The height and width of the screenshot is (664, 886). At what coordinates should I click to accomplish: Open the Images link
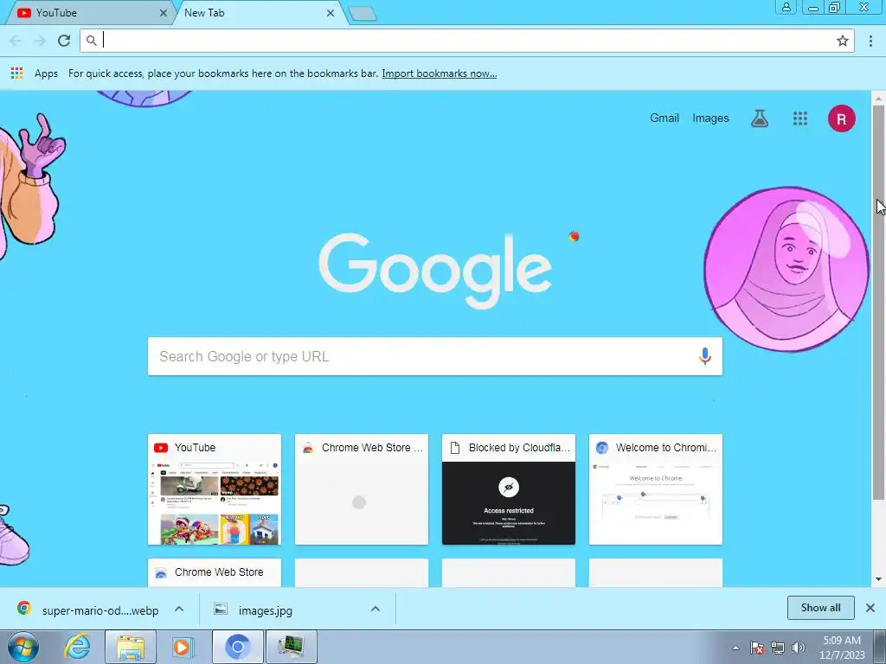710,118
